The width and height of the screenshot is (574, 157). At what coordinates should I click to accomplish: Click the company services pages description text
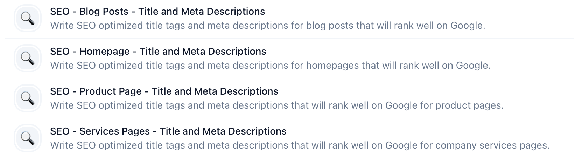(x=300, y=145)
